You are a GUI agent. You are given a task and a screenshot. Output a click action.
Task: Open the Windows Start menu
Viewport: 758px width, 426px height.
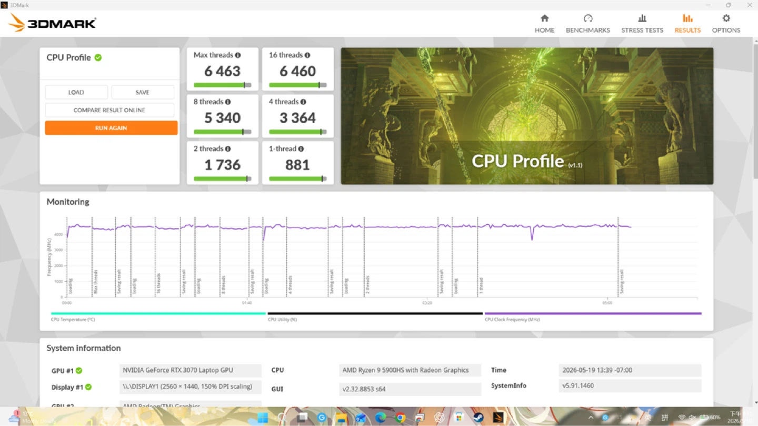262,418
